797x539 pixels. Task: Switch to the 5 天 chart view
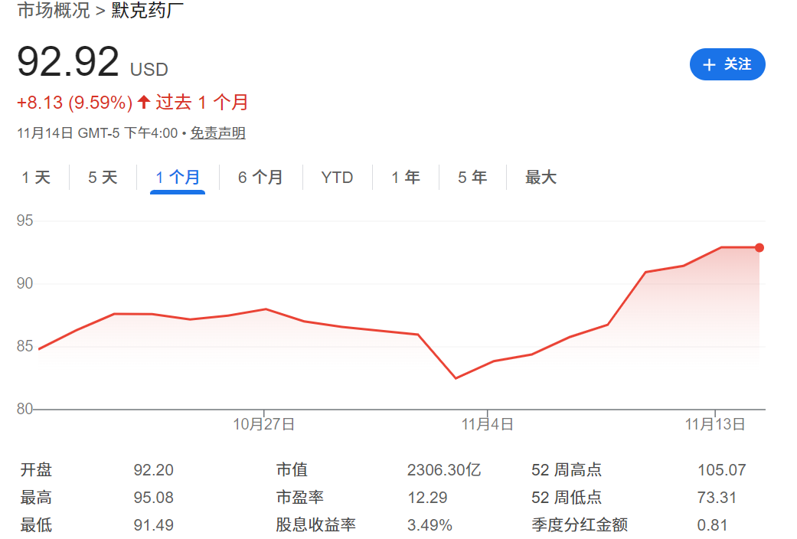[x=102, y=177]
